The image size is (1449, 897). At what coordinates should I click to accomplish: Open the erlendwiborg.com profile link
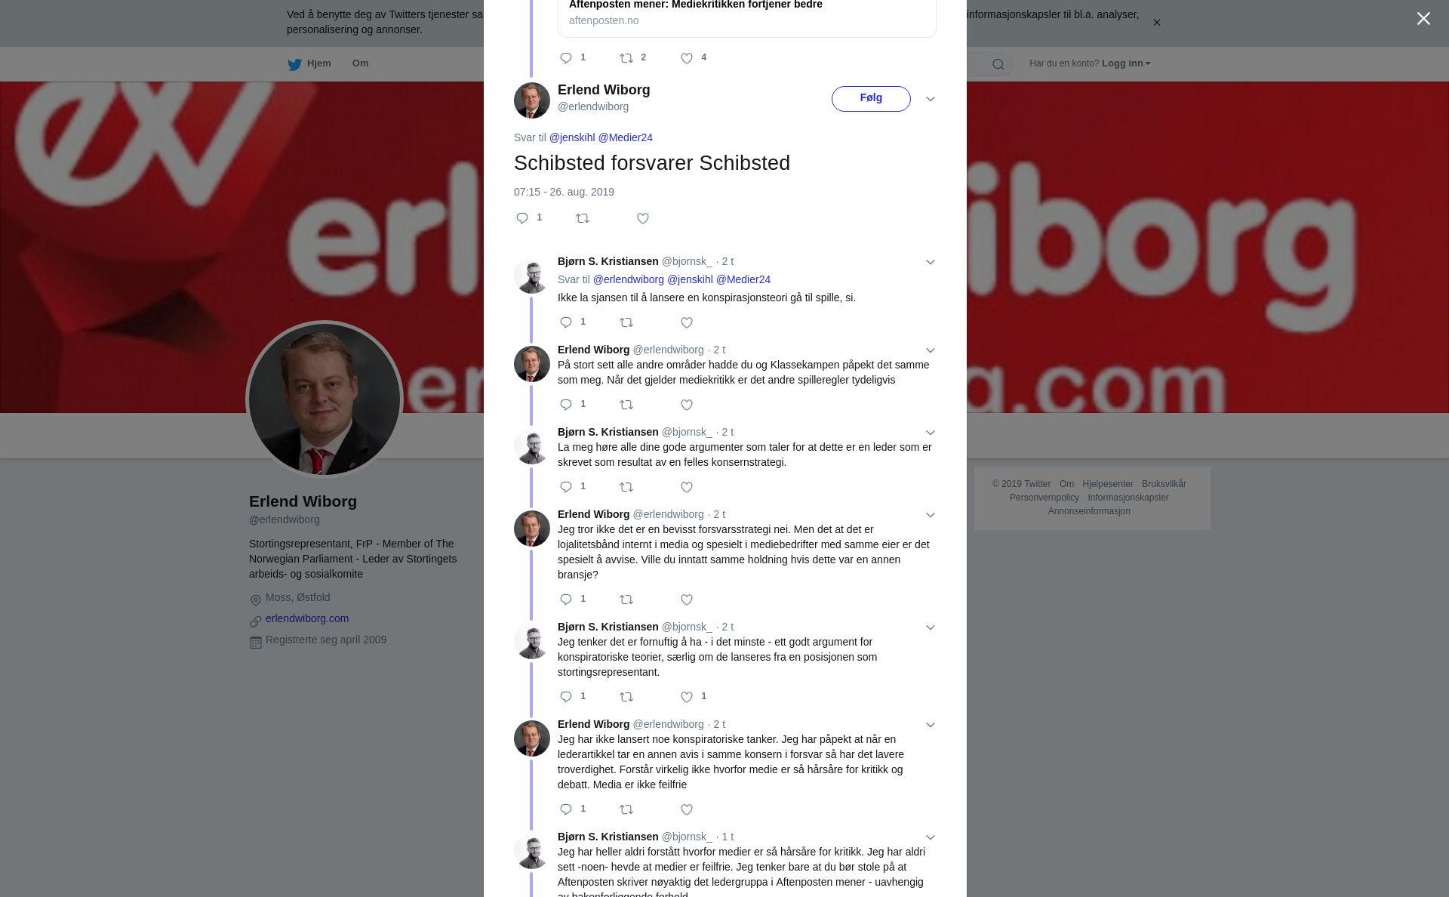point(307,618)
